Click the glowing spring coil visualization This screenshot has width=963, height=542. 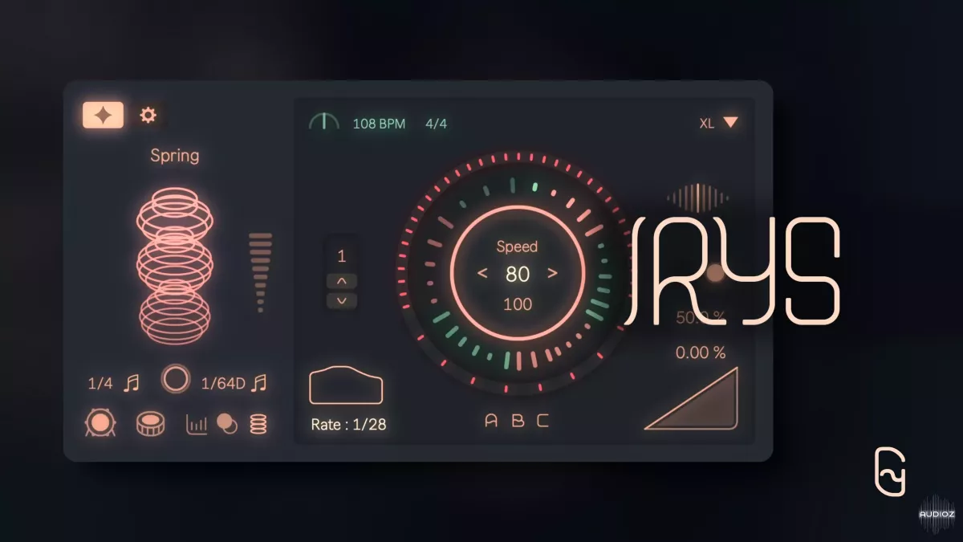[176, 265]
